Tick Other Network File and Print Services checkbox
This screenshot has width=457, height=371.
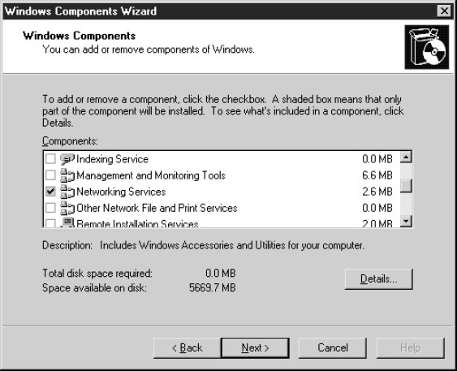click(50, 208)
